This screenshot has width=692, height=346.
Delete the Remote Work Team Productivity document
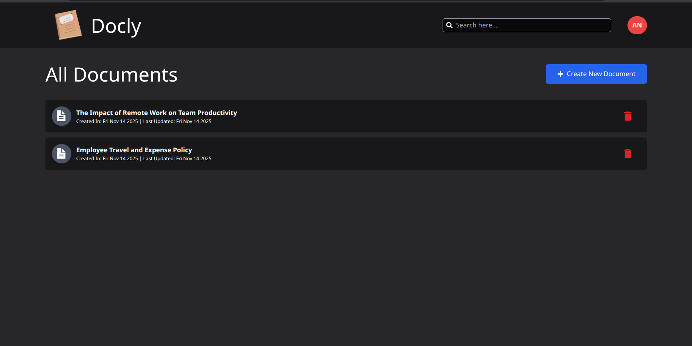point(627,116)
